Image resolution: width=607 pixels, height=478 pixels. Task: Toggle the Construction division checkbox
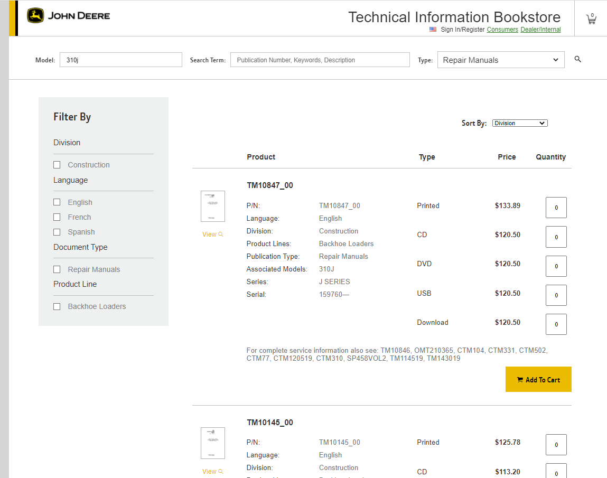coord(57,165)
